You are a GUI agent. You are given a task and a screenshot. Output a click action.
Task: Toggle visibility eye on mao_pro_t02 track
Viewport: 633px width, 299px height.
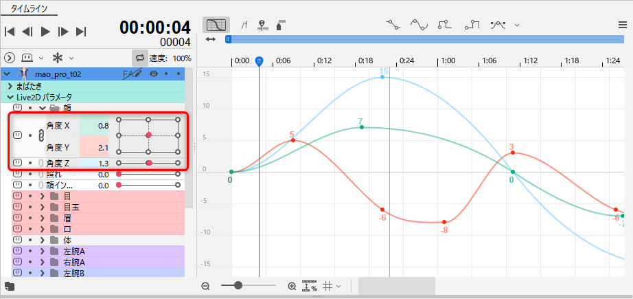154,74
